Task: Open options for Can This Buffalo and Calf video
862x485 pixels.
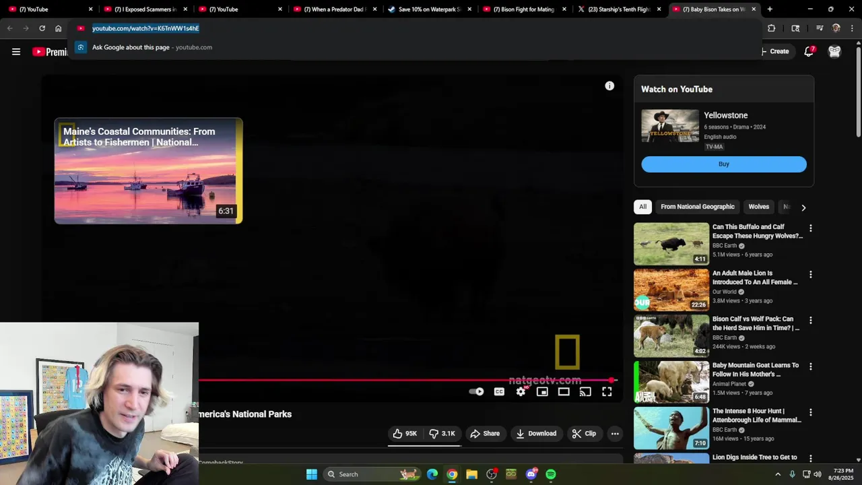Action: 811,228
